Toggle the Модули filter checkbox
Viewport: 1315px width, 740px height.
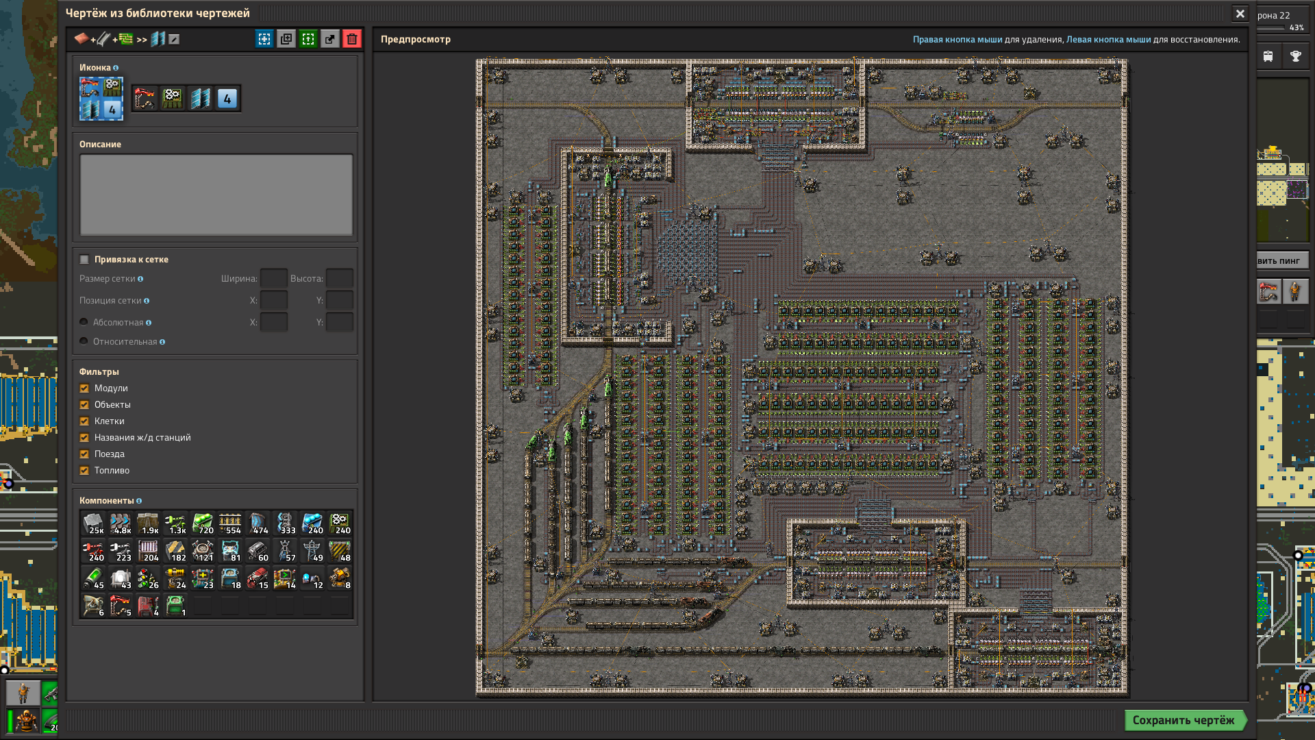click(x=84, y=388)
